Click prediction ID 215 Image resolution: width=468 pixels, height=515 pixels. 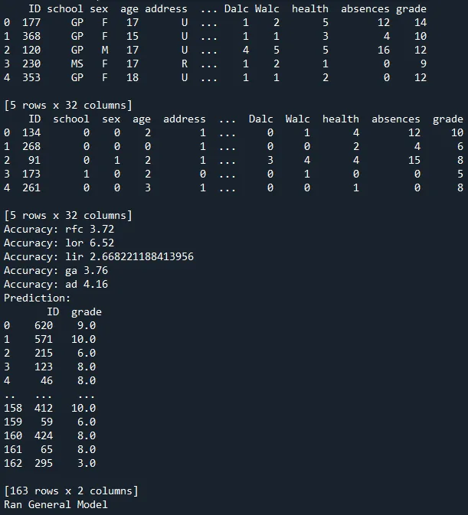coord(44,353)
